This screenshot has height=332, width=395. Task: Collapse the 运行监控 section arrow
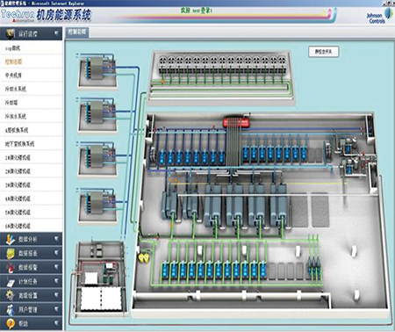pos(56,33)
